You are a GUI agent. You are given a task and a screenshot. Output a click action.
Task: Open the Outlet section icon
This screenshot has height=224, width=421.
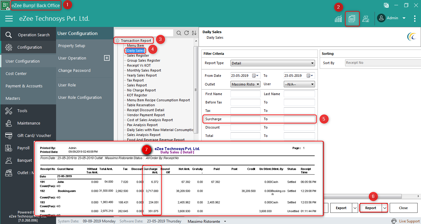[9, 173]
